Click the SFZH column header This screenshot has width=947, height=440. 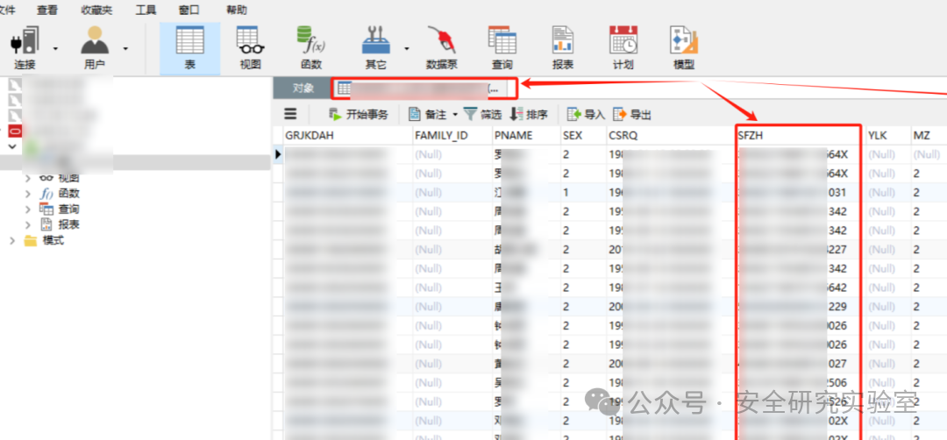[799, 136]
